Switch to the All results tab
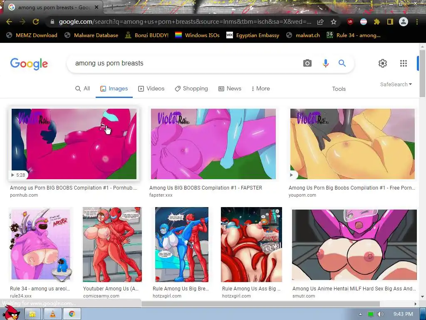Image resolution: width=426 pixels, height=320 pixels. (x=83, y=89)
